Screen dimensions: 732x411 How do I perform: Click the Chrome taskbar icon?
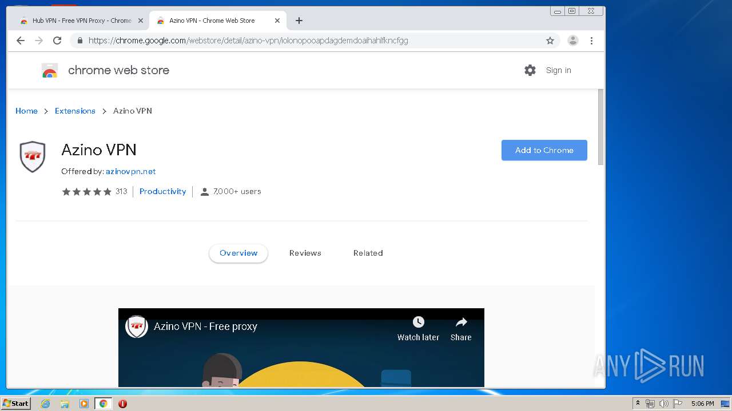(103, 404)
